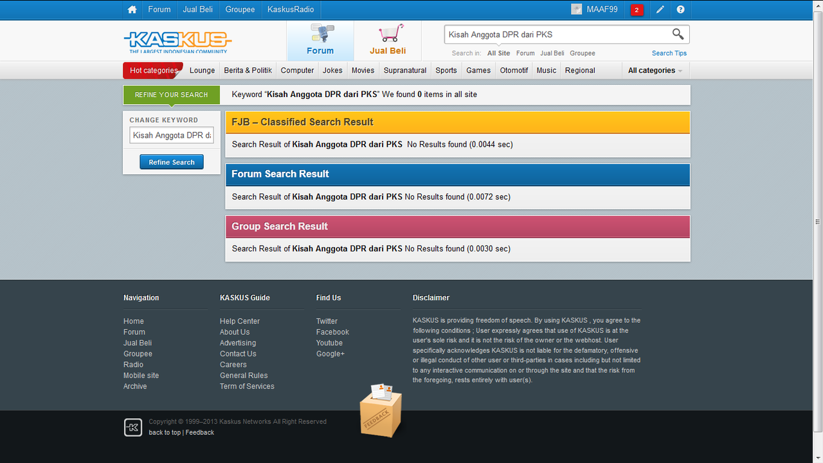Click Jual Beli in the top blue bar

click(198, 10)
